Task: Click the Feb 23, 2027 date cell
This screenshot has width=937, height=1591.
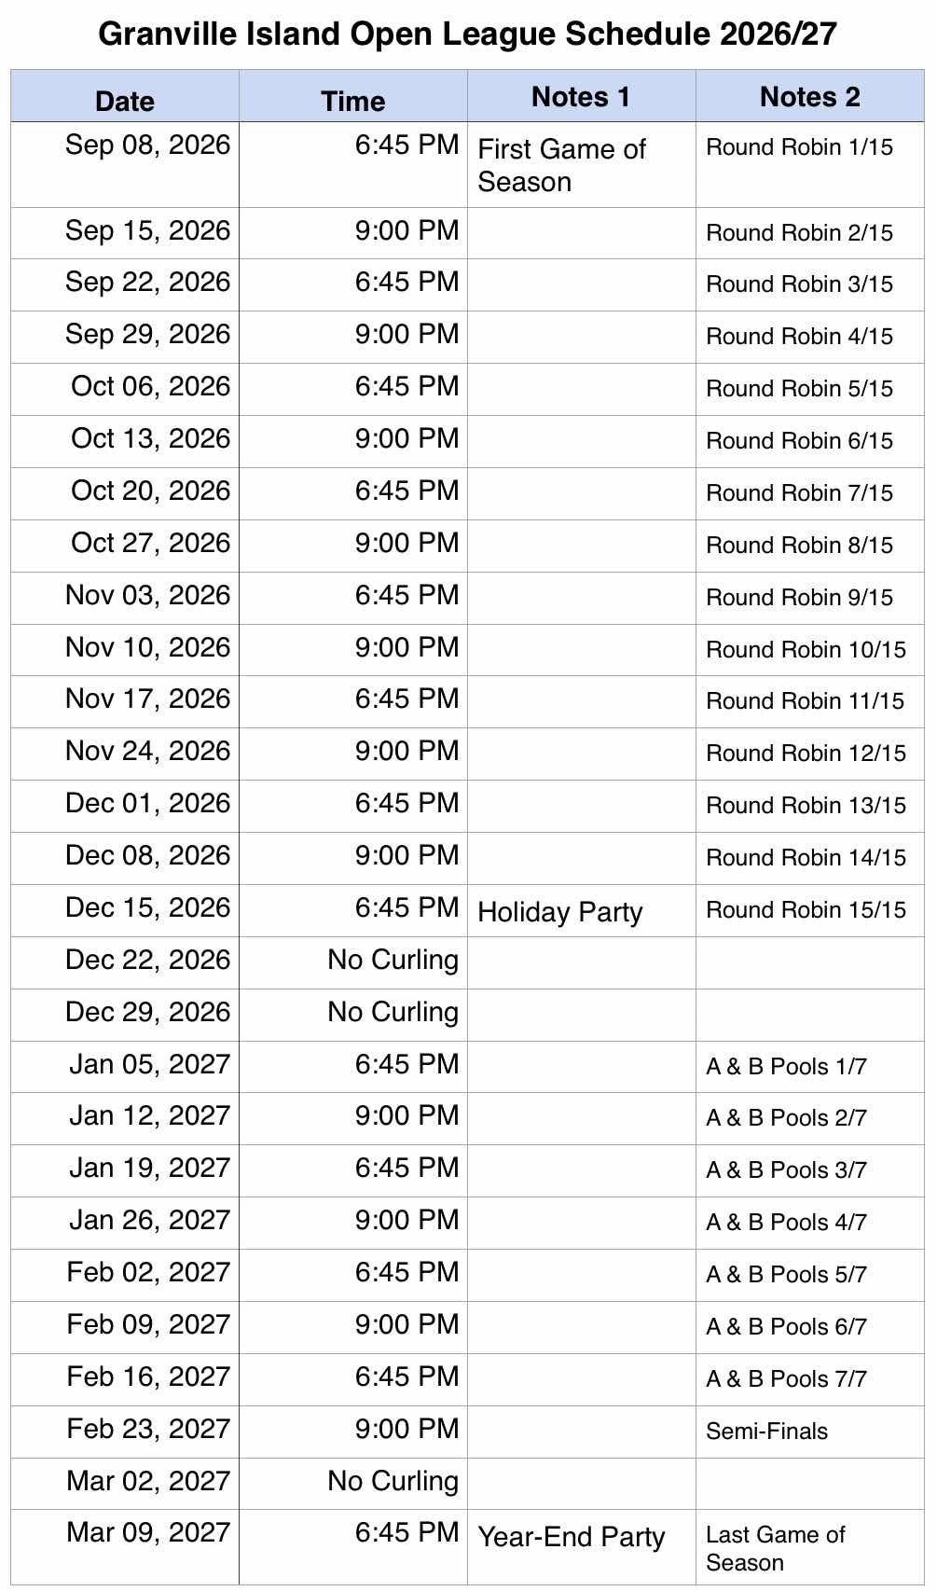Action: 125,1432
